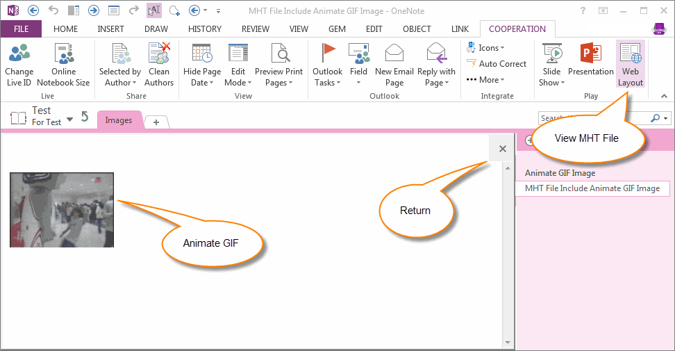
Task: Switch to the GEM ribbon tab
Action: [x=337, y=28]
